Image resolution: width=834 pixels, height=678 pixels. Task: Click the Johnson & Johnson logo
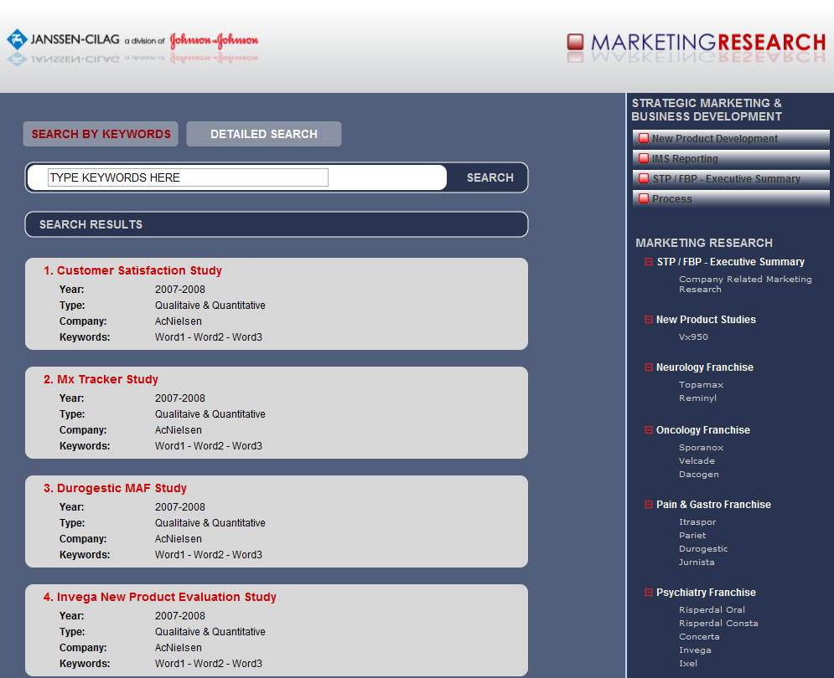point(214,40)
